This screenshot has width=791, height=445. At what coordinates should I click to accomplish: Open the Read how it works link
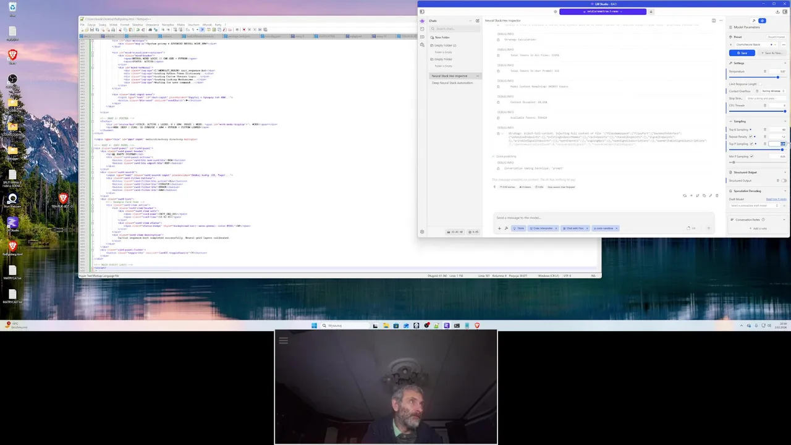(x=776, y=199)
